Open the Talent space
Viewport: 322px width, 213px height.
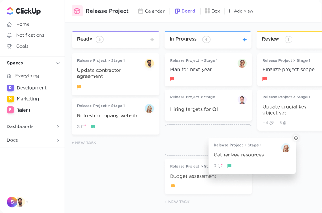pyautogui.click(x=24, y=110)
